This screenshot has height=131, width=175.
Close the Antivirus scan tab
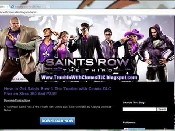(x=43, y=7)
